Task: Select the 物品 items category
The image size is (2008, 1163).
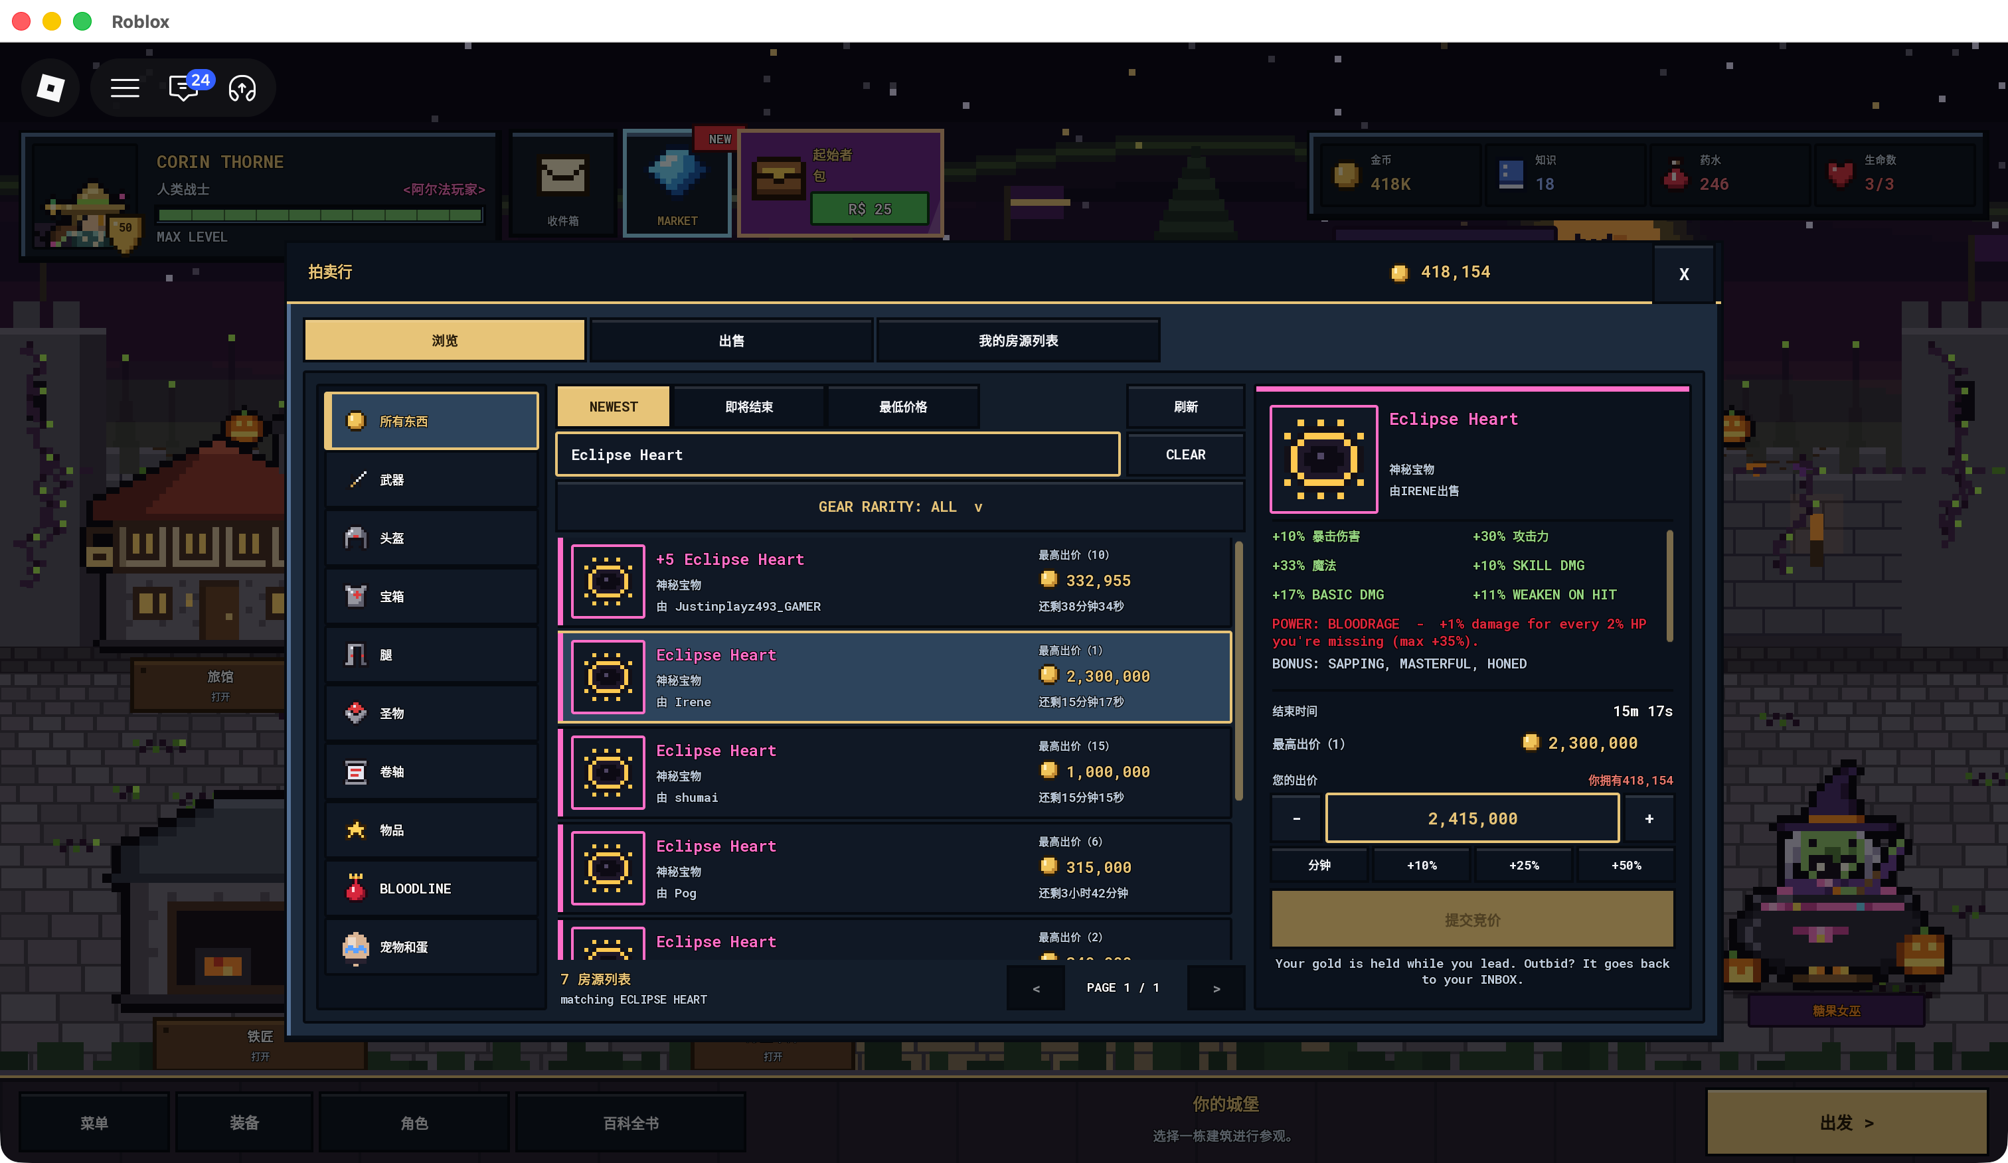Action: click(x=431, y=830)
